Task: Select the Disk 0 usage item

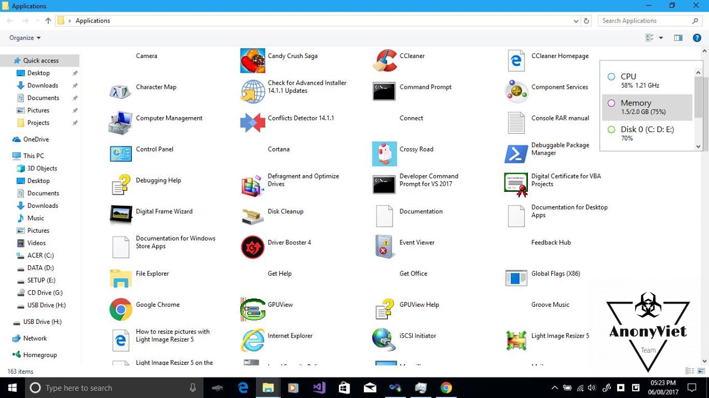Action: click(647, 134)
